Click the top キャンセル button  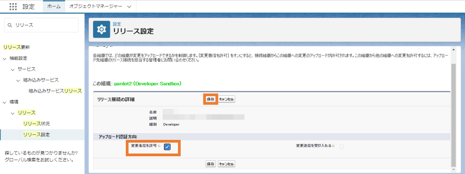coord(227,99)
